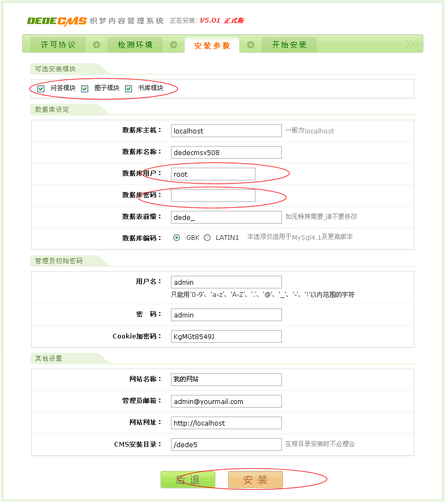The image size is (445, 502).
Task: Click the empty 数据库密码 password field
Action: 213,195
